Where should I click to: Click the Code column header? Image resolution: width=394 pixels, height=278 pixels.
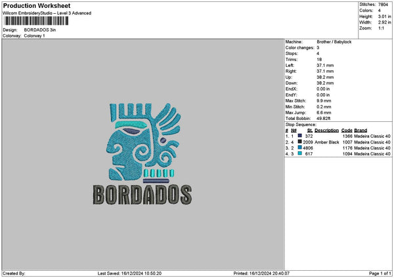click(x=347, y=130)
